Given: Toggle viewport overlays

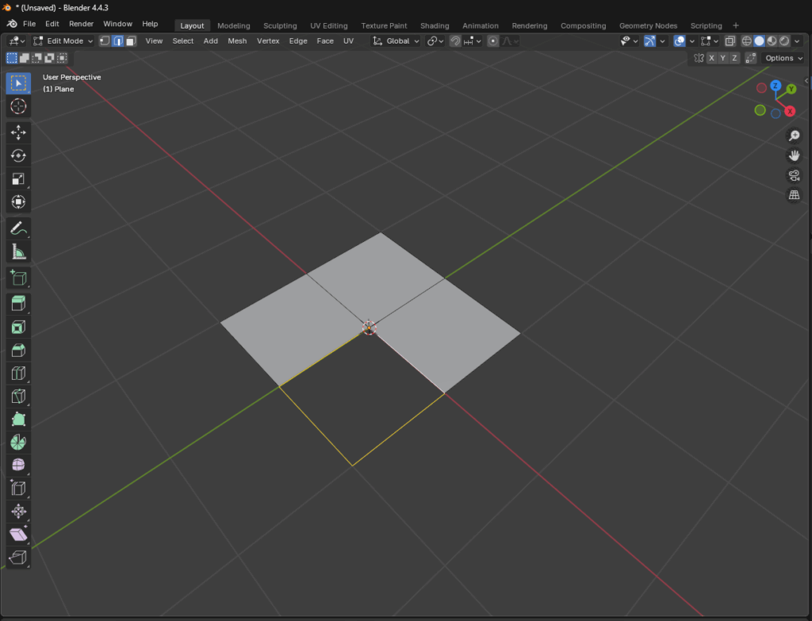Looking at the screenshot, I should pos(680,41).
